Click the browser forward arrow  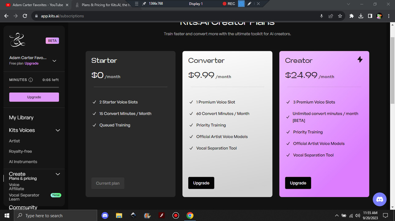(x=16, y=16)
